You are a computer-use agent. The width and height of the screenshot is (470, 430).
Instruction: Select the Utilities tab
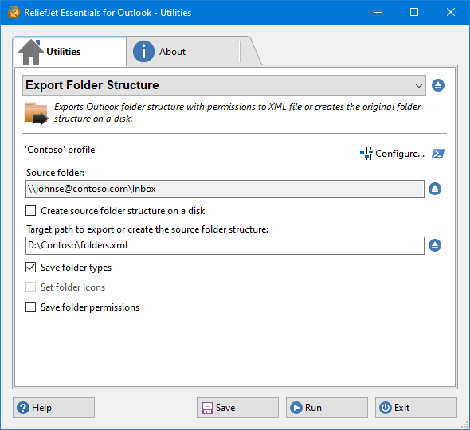pos(70,52)
